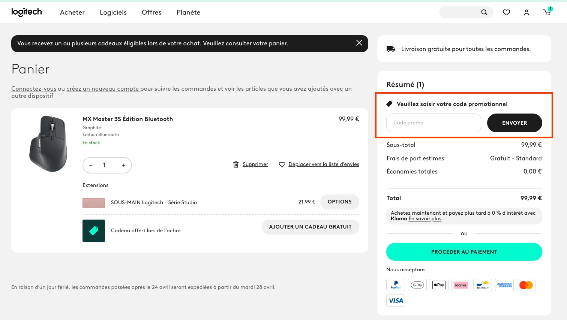Screen dimensions: 567x320
Task: Click the Google Pay payment icon
Action: (x=417, y=285)
